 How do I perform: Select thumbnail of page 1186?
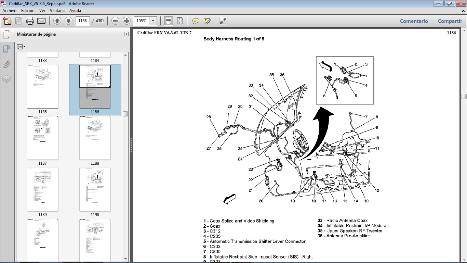(x=95, y=87)
